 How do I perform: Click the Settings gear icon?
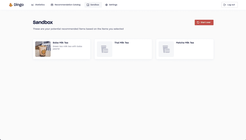[x=106, y=5]
